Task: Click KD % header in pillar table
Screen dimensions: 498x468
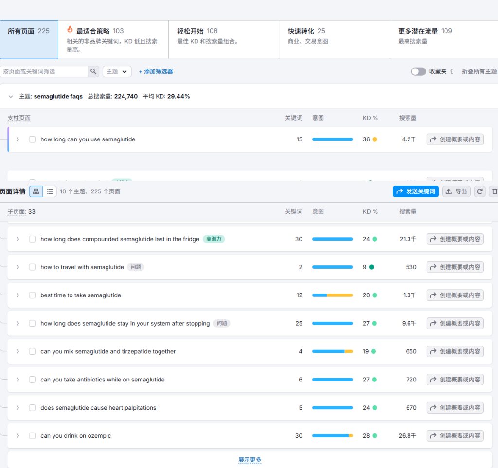Action: click(x=370, y=118)
